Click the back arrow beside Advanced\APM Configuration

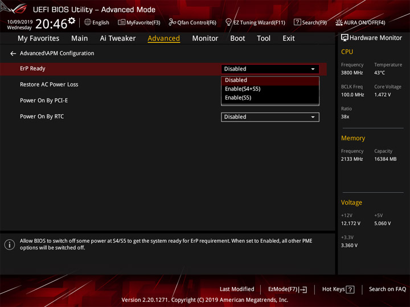13,53
